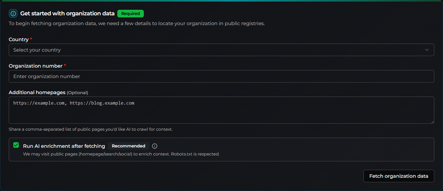Click inside the Additional homepages text area
The image size is (443, 191).
coord(221,110)
